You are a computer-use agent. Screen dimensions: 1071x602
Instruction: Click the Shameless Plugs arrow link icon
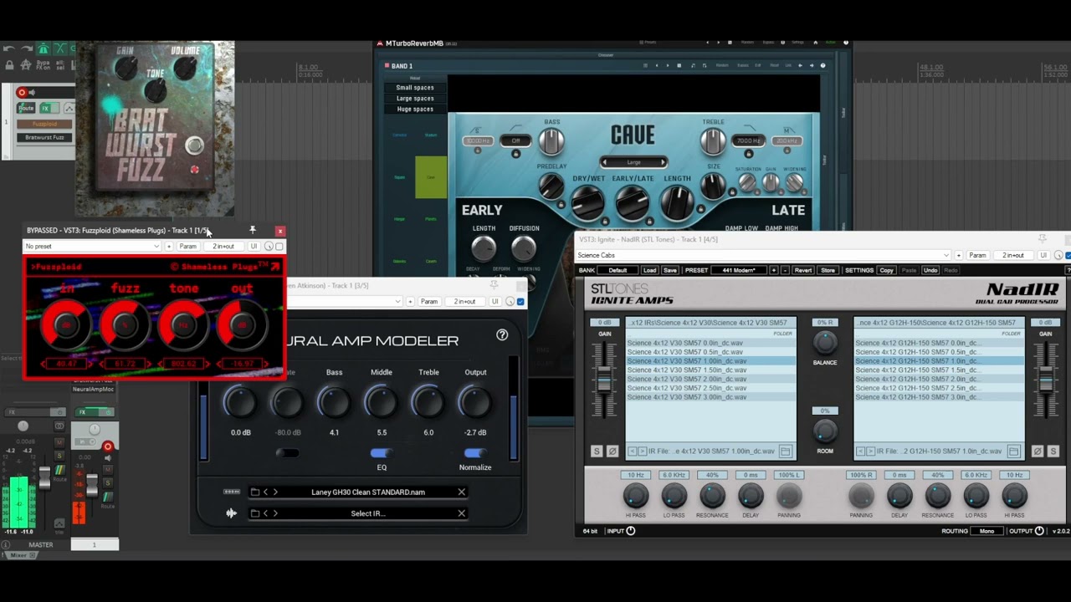coord(275,267)
